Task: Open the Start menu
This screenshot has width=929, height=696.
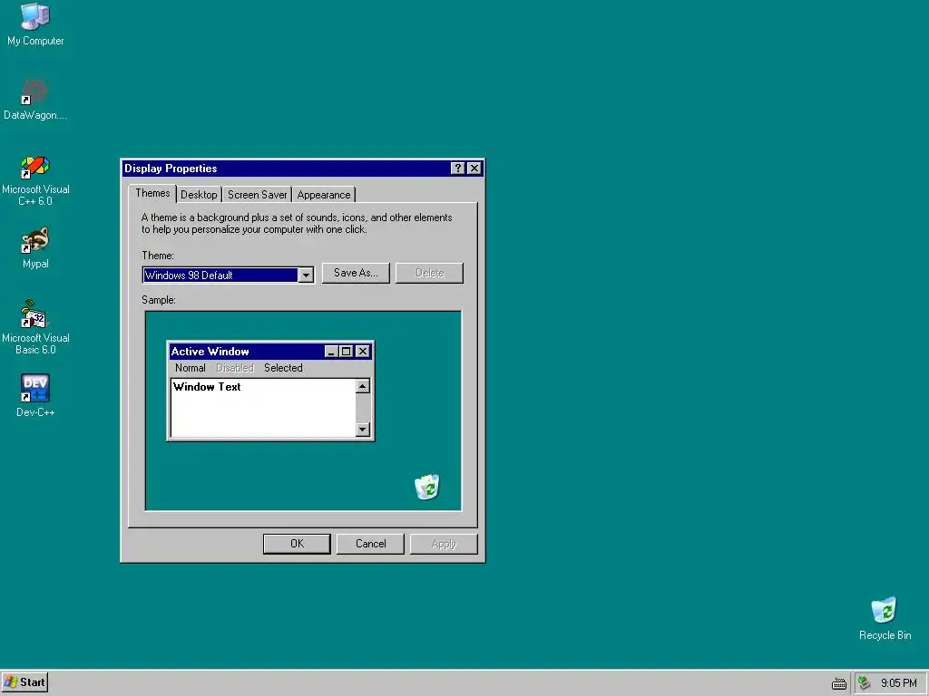Action: tap(24, 682)
